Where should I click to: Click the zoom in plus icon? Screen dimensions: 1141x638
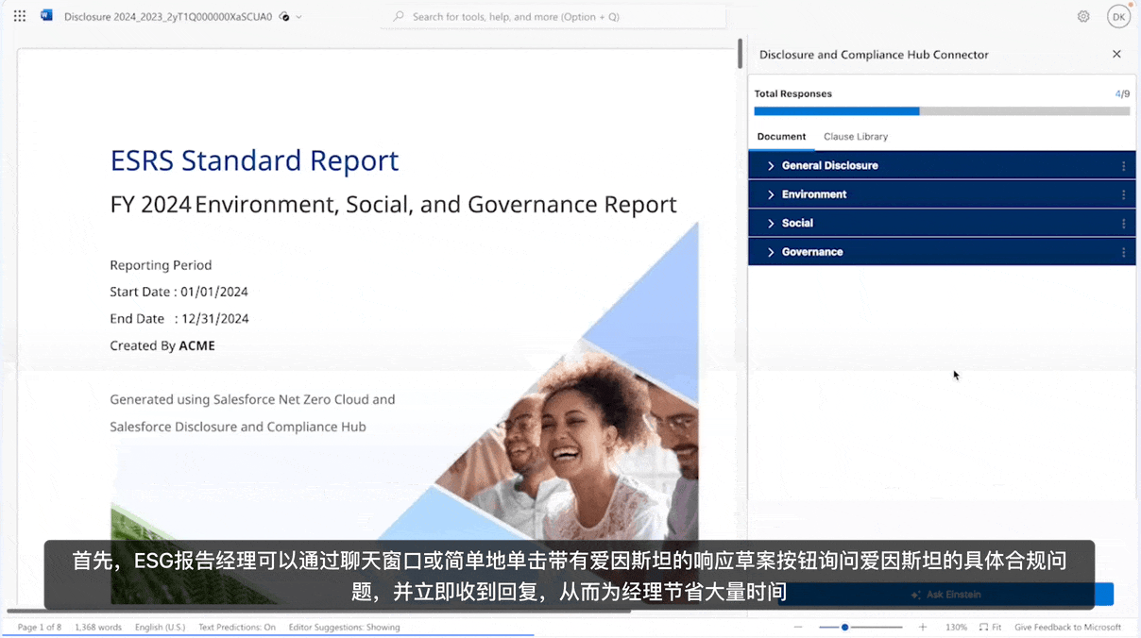(x=923, y=627)
